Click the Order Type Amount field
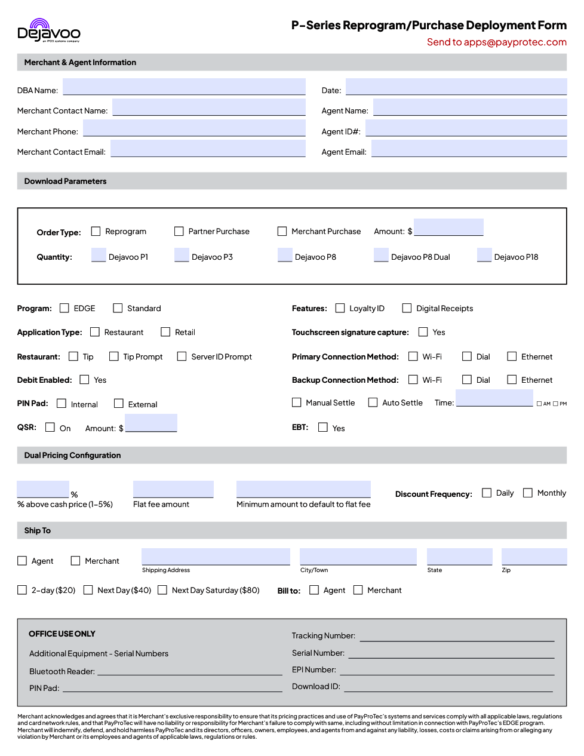Image resolution: width=584 pixels, height=756 pixels. pyautogui.click(x=448, y=227)
